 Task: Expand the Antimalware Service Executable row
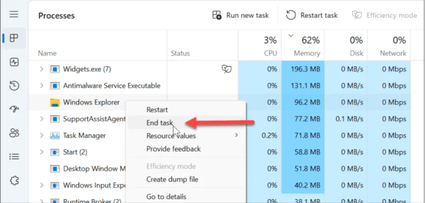click(x=41, y=86)
